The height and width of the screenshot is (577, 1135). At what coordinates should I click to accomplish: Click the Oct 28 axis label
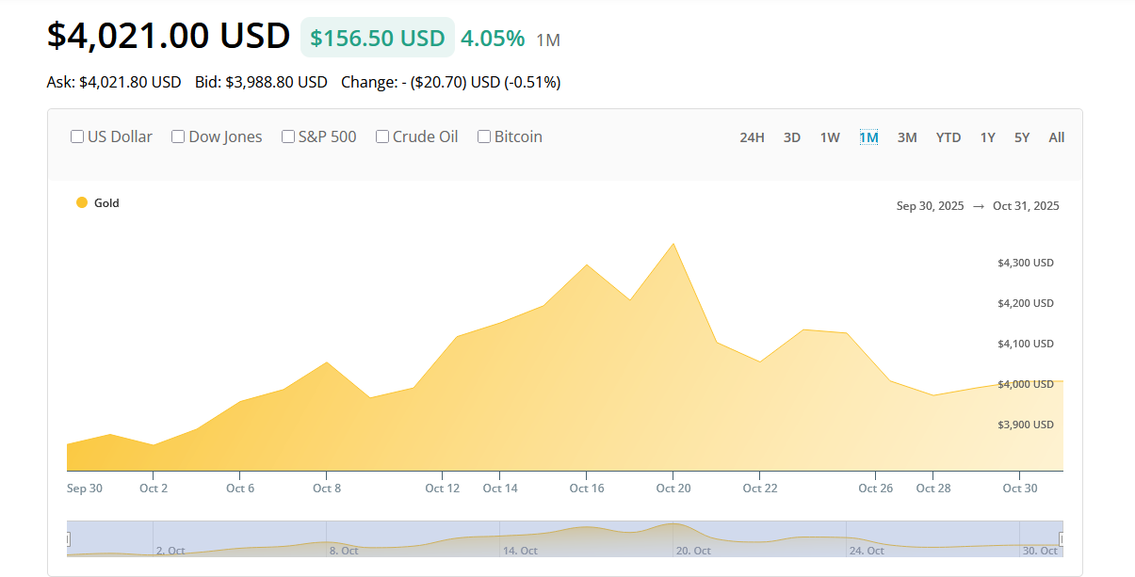[x=932, y=488]
